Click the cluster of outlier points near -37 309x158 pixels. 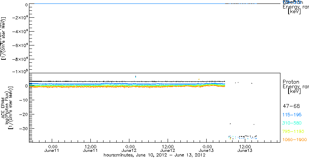[x=243, y=137]
